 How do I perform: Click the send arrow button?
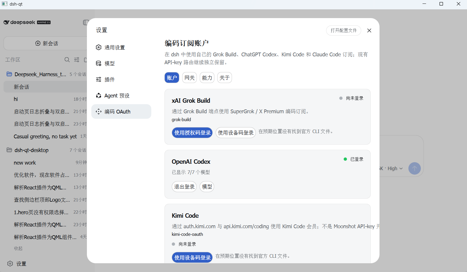click(x=414, y=168)
